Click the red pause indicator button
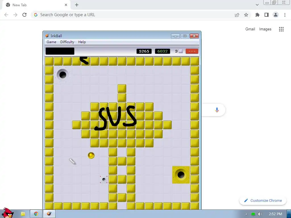 (x=192, y=51)
